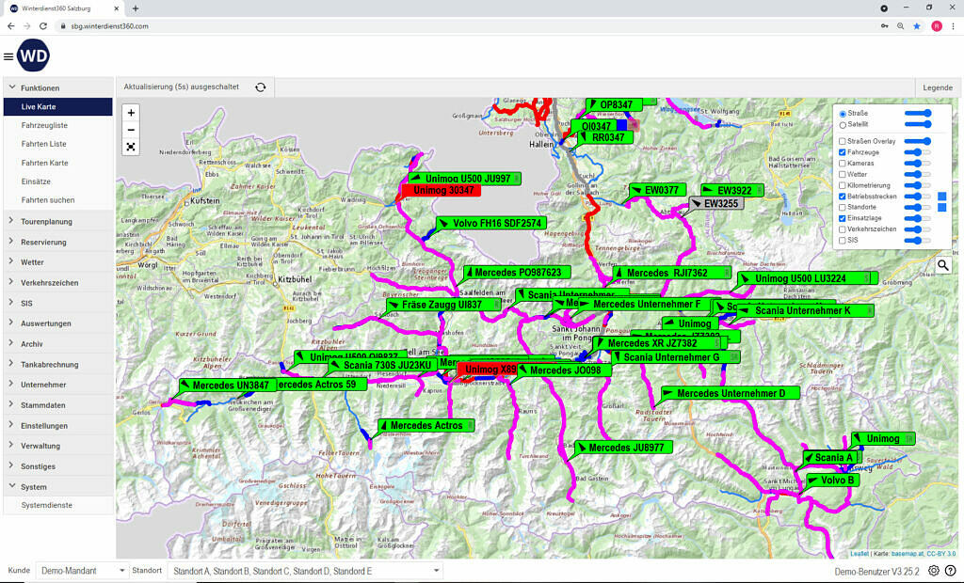This screenshot has width=964, height=583.
Task: Open the hamburger menu beside WD logo
Action: pyautogui.click(x=8, y=56)
